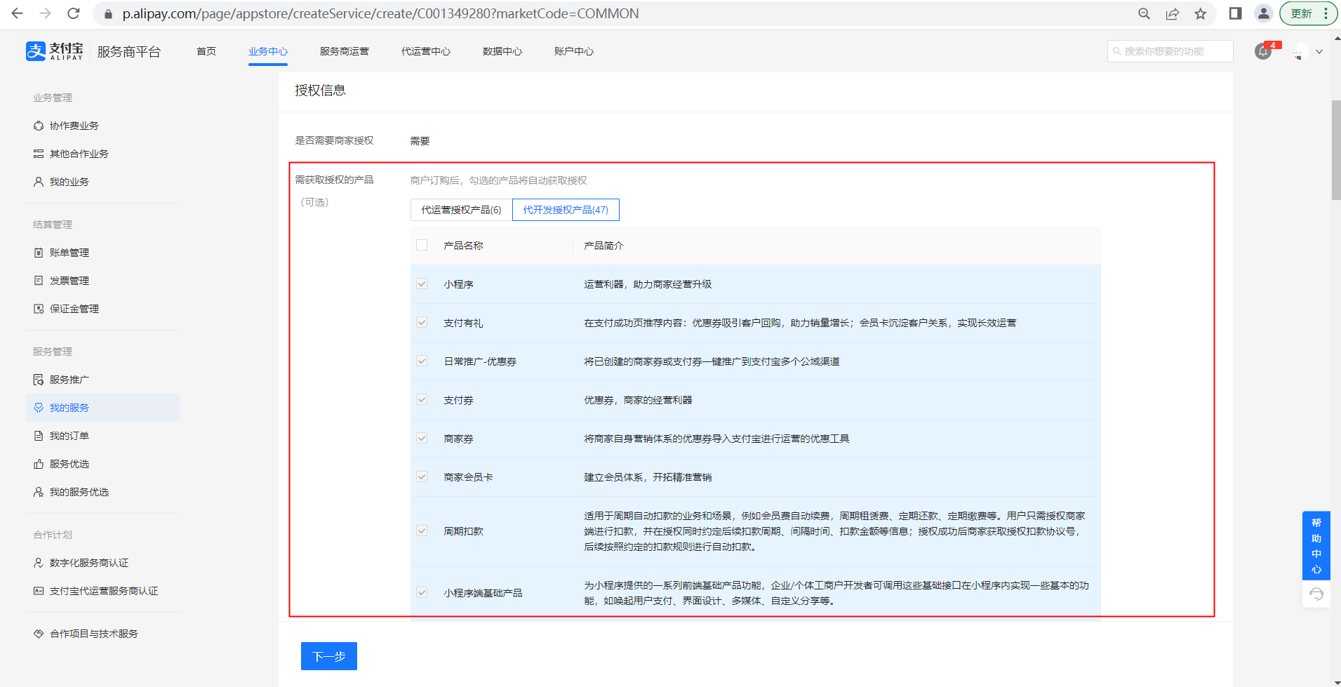Click the Alipay logo in the header
The width and height of the screenshot is (1341, 687).
tap(55, 51)
